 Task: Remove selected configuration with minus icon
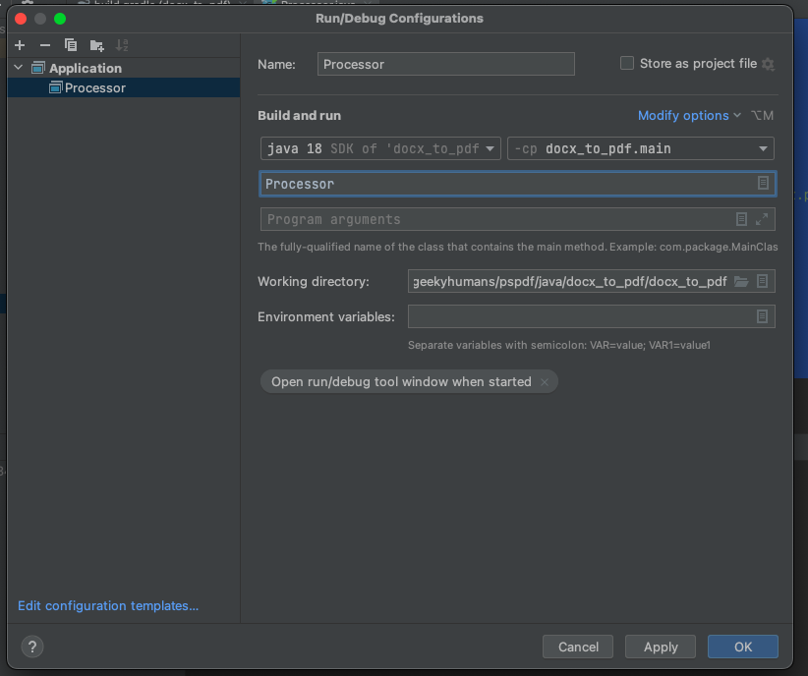click(45, 45)
